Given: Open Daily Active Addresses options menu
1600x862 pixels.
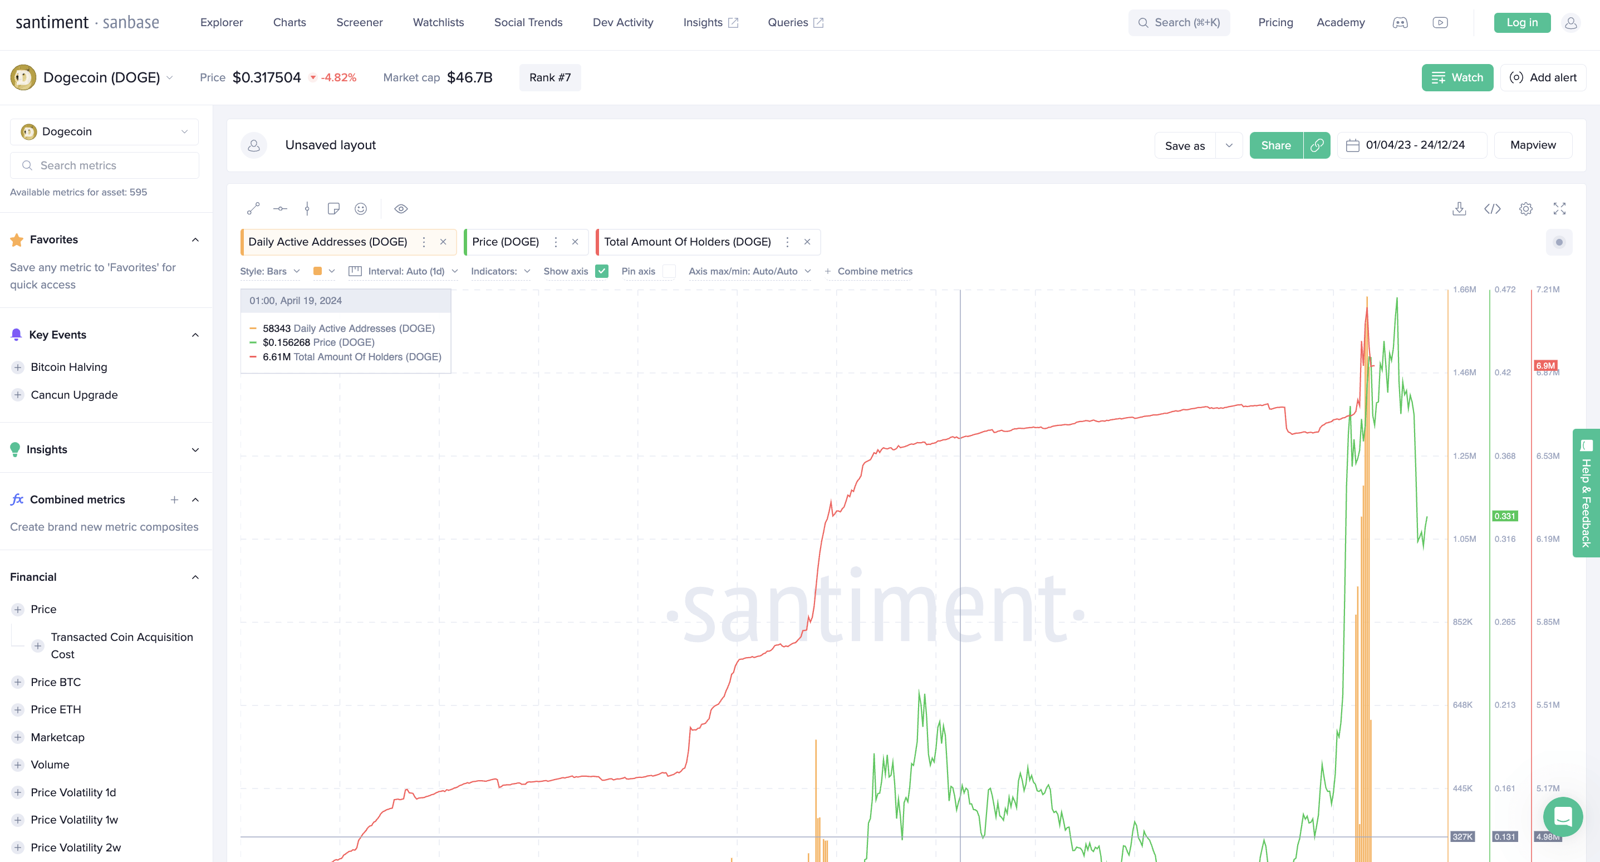Looking at the screenshot, I should [x=424, y=242].
